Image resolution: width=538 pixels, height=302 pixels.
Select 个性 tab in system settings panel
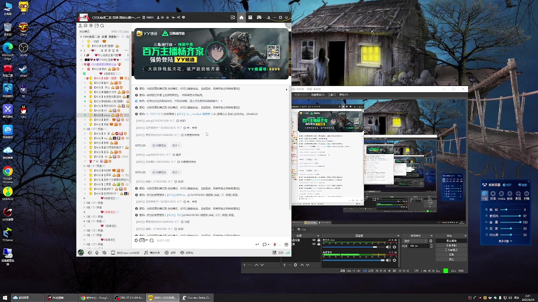click(x=485, y=195)
